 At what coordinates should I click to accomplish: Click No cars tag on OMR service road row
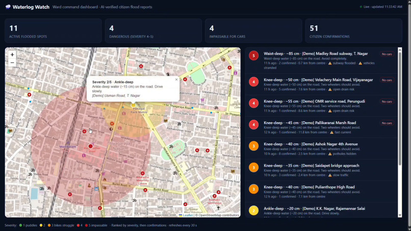point(387,101)
